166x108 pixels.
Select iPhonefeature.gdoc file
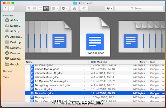95,77
